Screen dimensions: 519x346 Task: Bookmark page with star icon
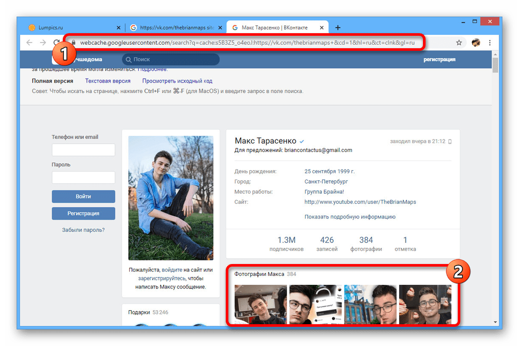459,43
